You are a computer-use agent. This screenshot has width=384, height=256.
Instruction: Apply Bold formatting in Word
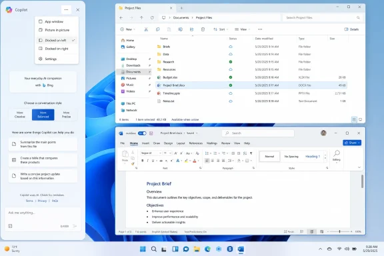142,161
